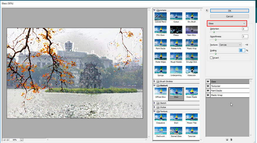The image size is (257, 143).
Task: Pick the Underpainting filter thumbnail
Action: [176, 70]
